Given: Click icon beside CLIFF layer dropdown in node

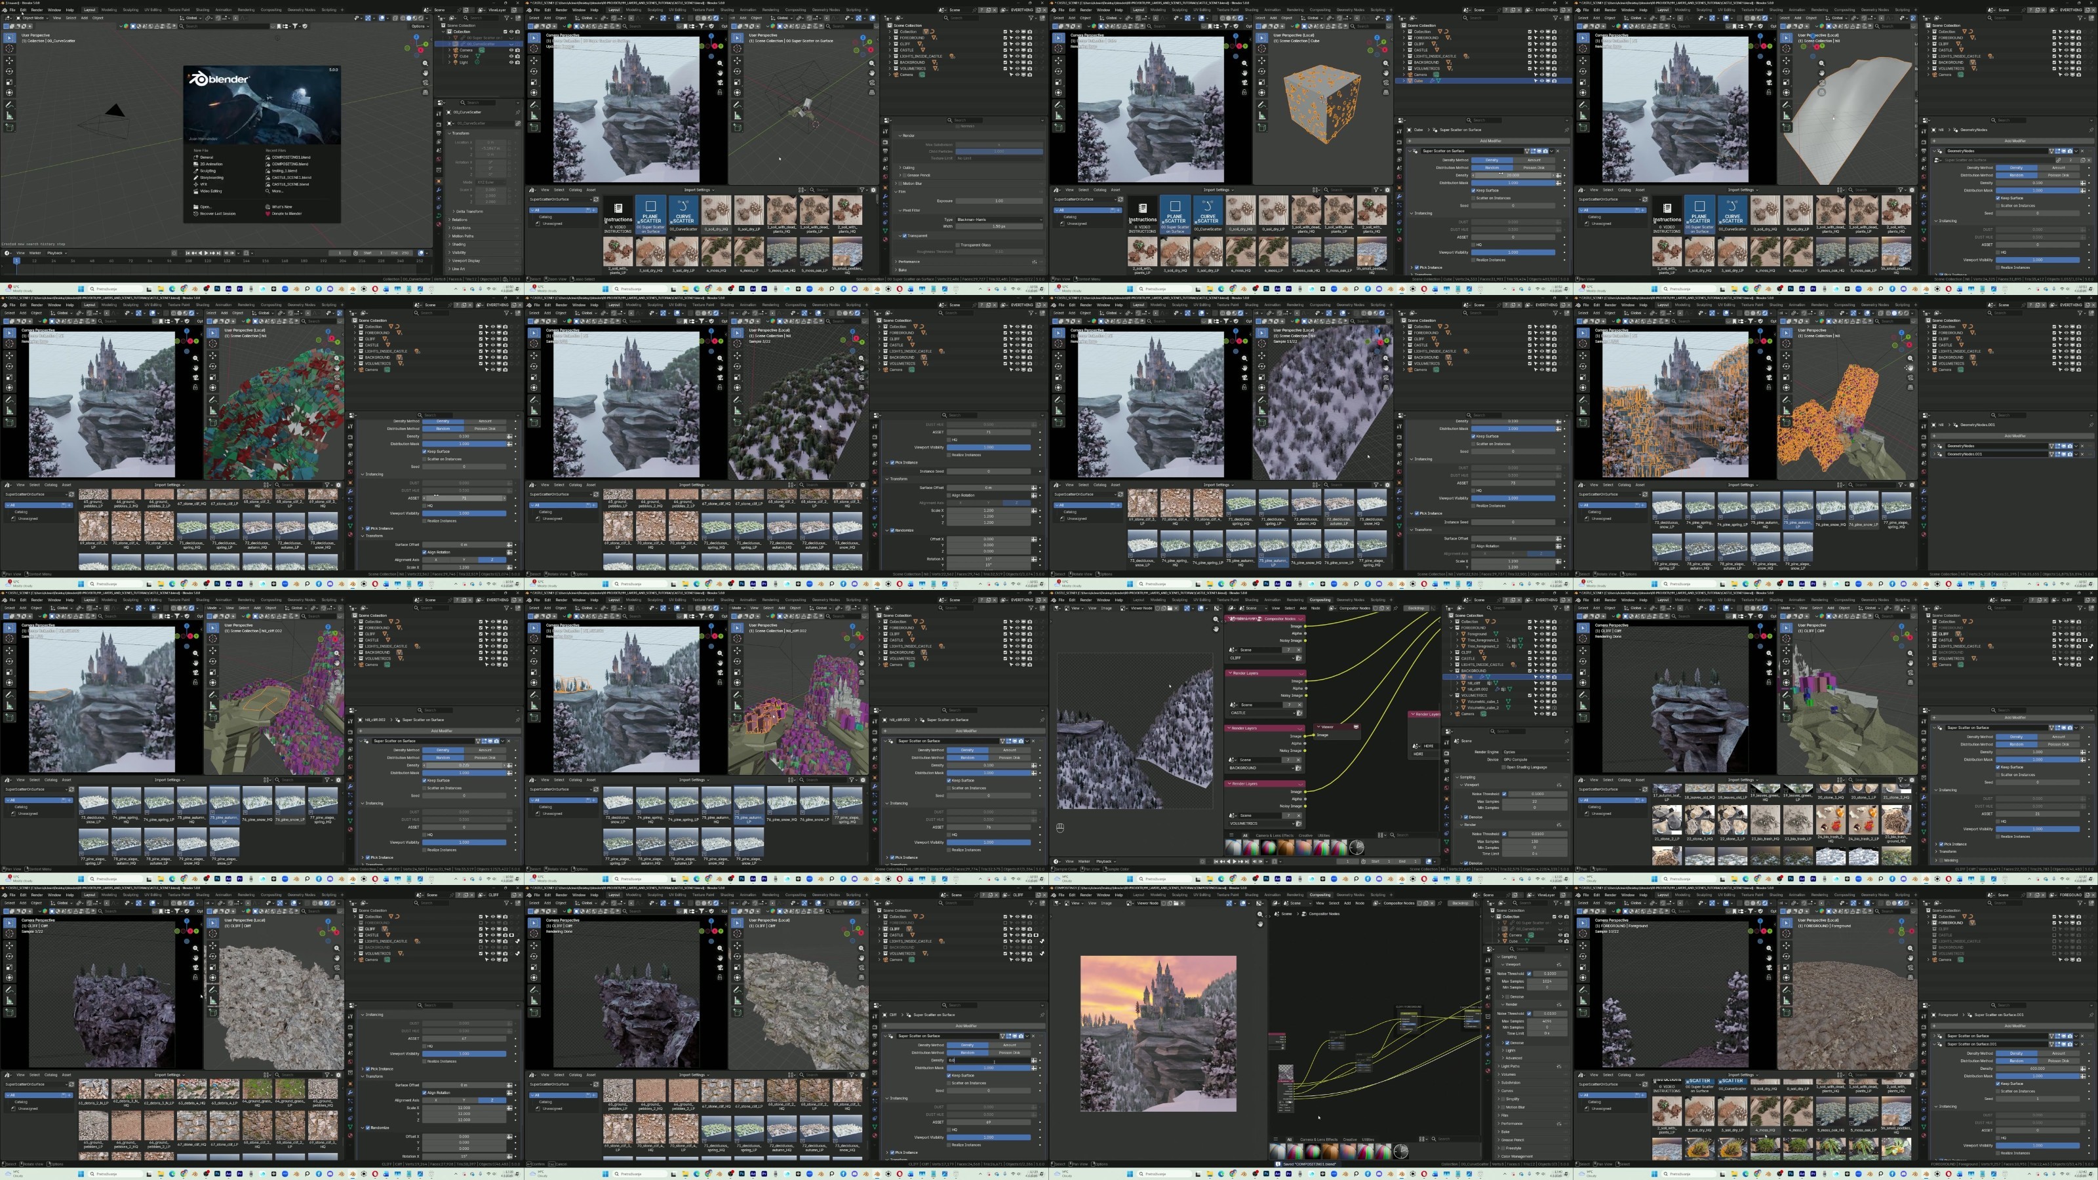Looking at the screenshot, I should 1299,659.
